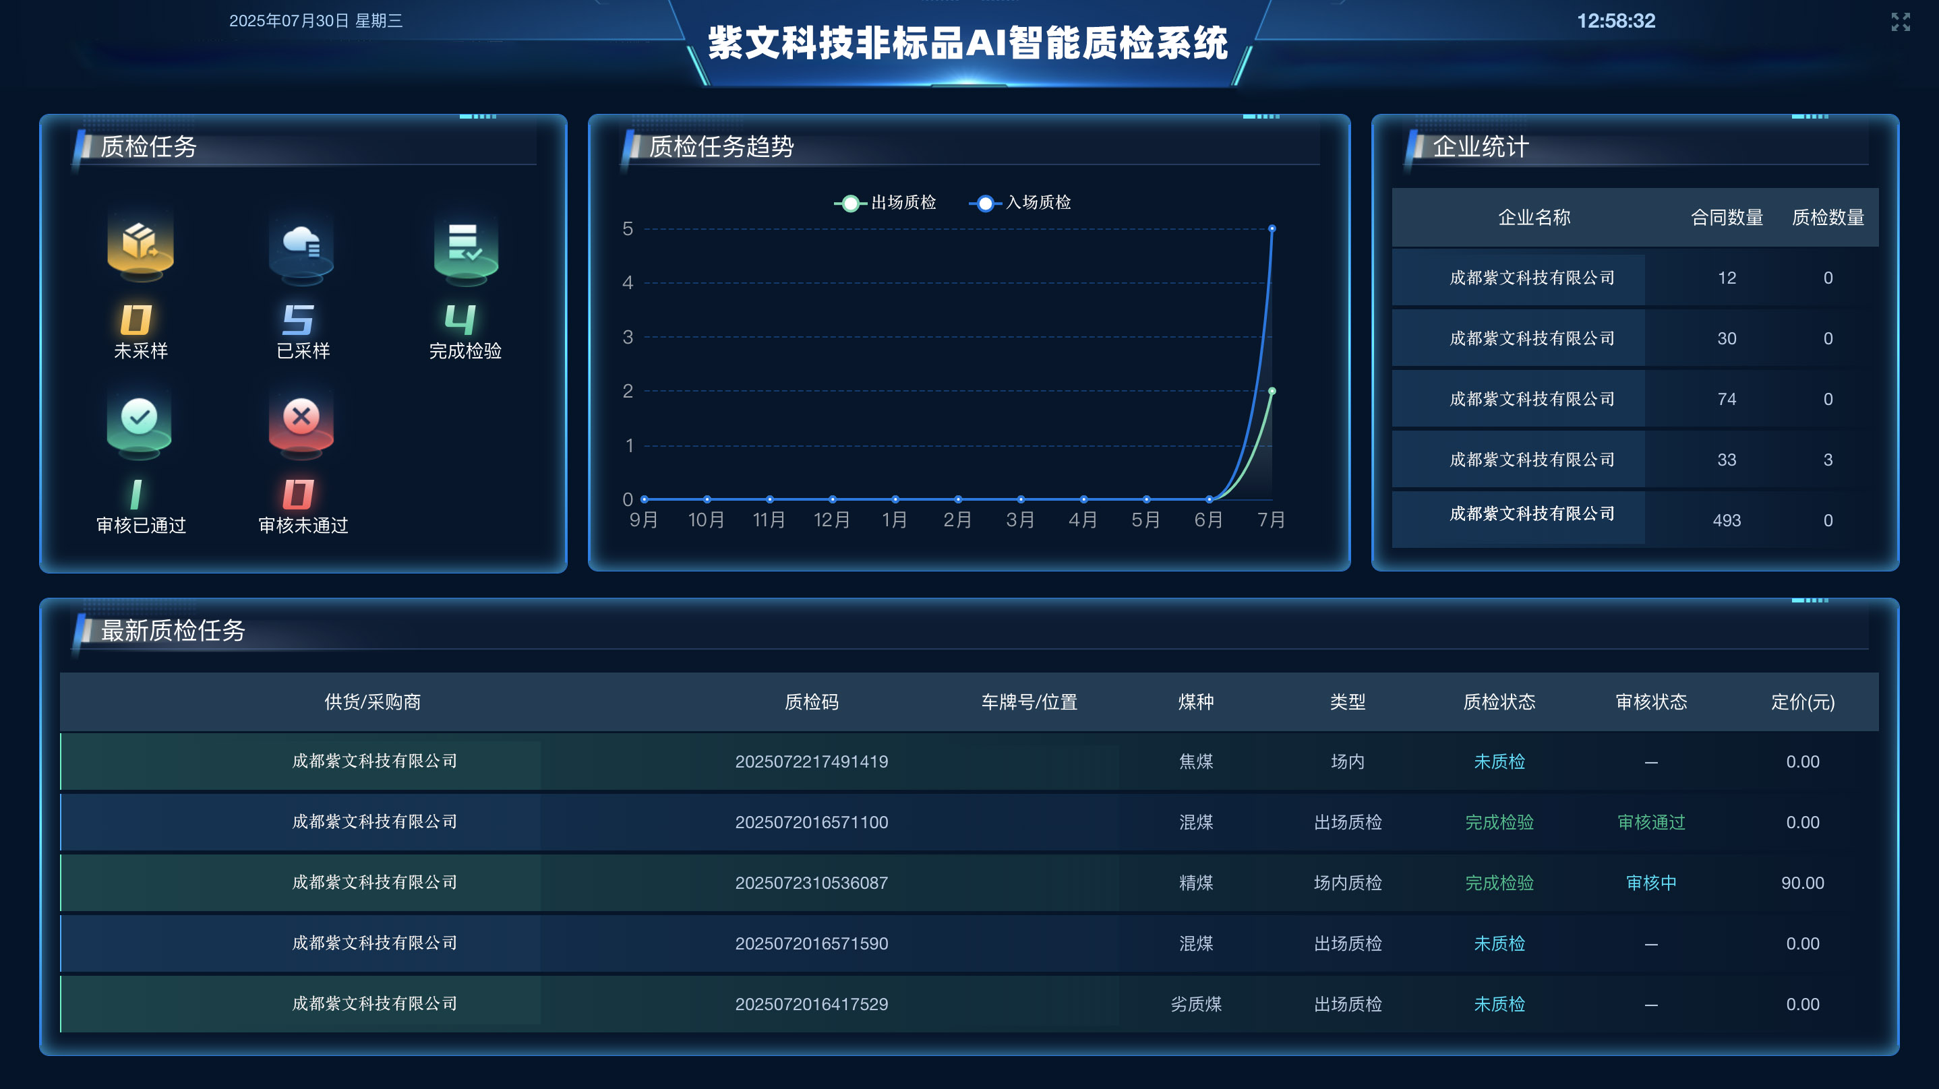Click the 12月 axis label
This screenshot has width=1939, height=1089.
(832, 520)
